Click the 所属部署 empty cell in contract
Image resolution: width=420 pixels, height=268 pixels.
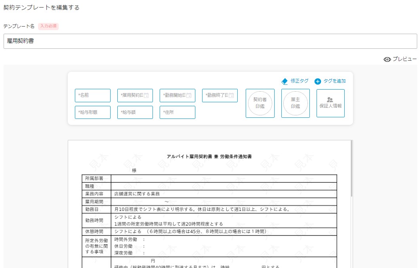click(224, 178)
